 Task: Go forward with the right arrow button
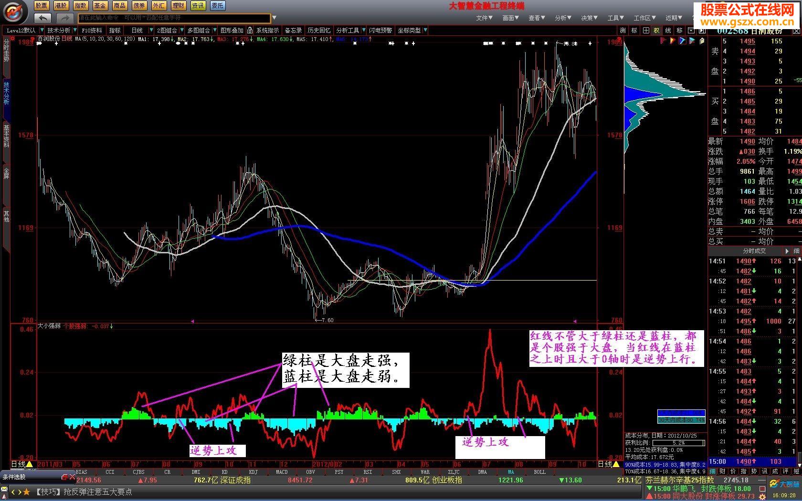[64, 18]
